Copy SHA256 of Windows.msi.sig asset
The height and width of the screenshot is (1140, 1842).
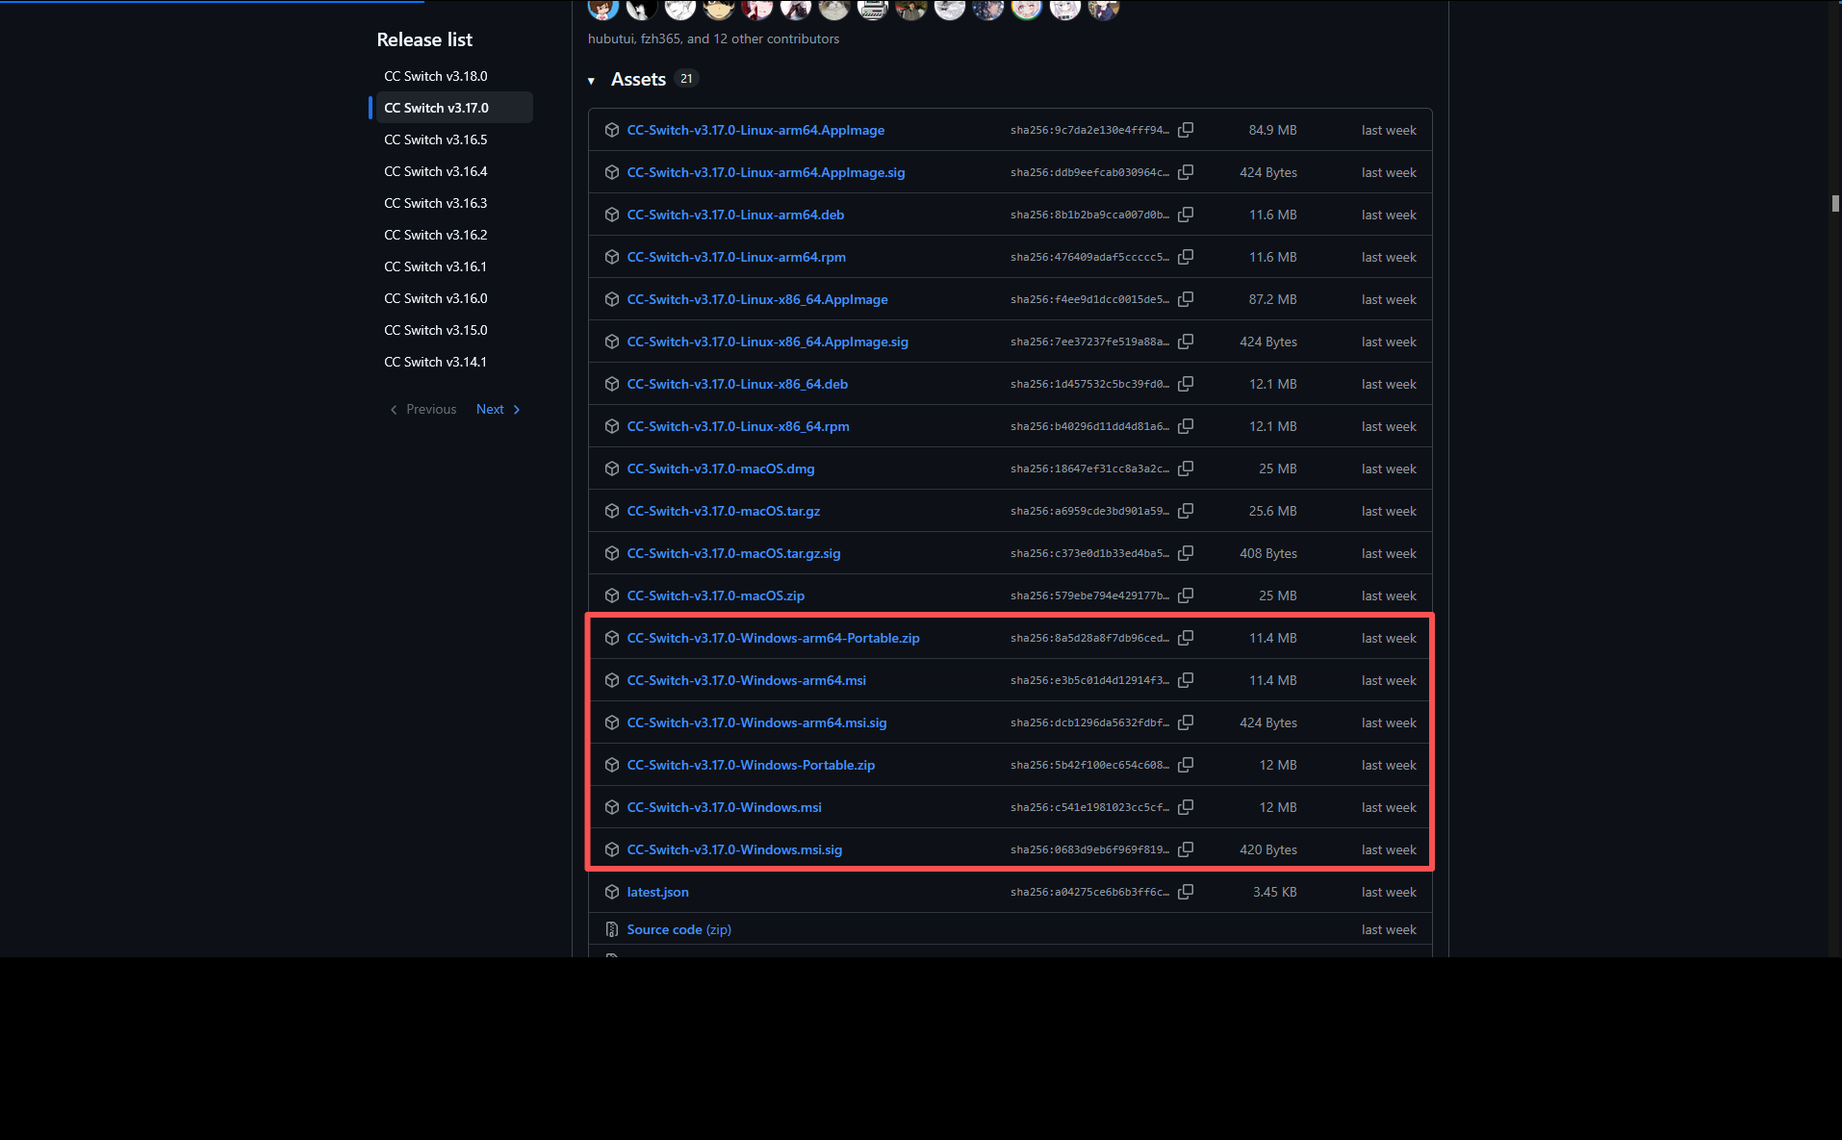1186,849
